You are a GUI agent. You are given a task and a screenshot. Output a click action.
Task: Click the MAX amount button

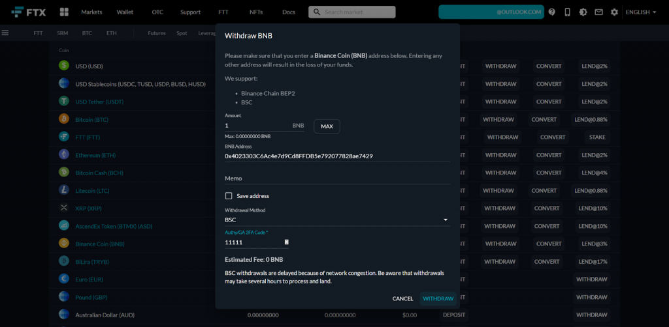[327, 126]
